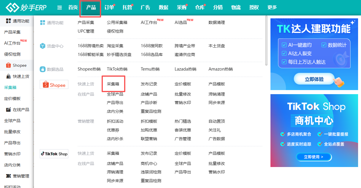The width and height of the screenshot is (361, 188).
Task: Open AI选品
Action: pyautogui.click(x=181, y=22)
